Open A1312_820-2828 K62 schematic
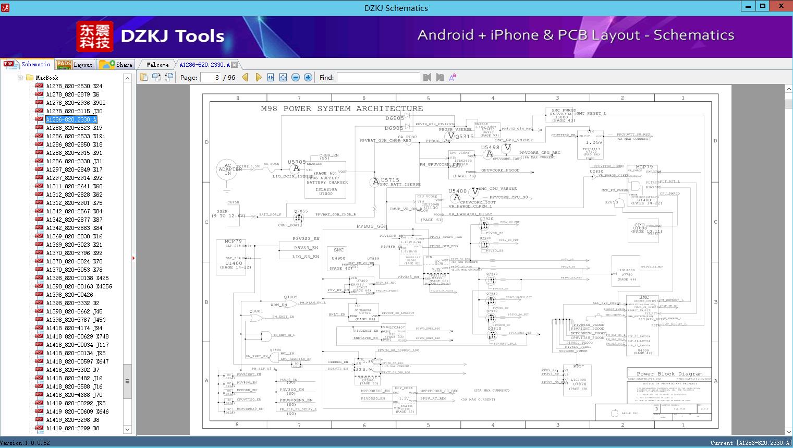 (x=74, y=195)
